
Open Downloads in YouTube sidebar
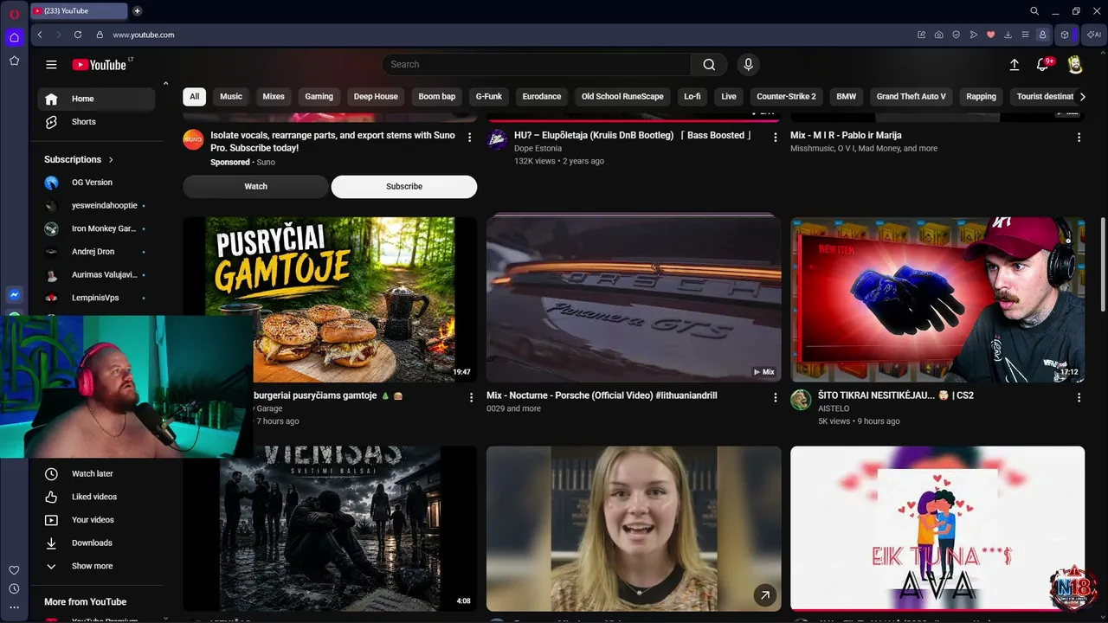(x=97, y=543)
